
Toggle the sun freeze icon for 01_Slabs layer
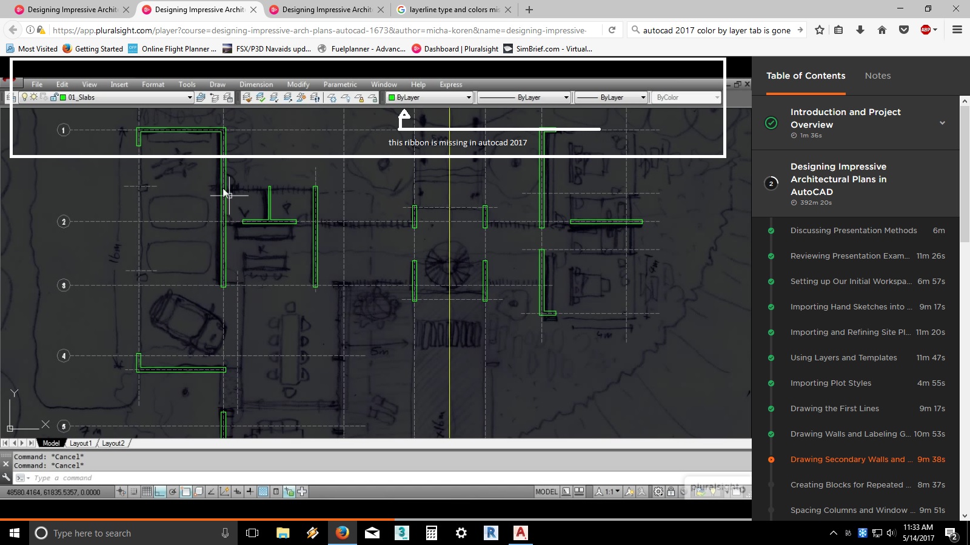(x=33, y=97)
